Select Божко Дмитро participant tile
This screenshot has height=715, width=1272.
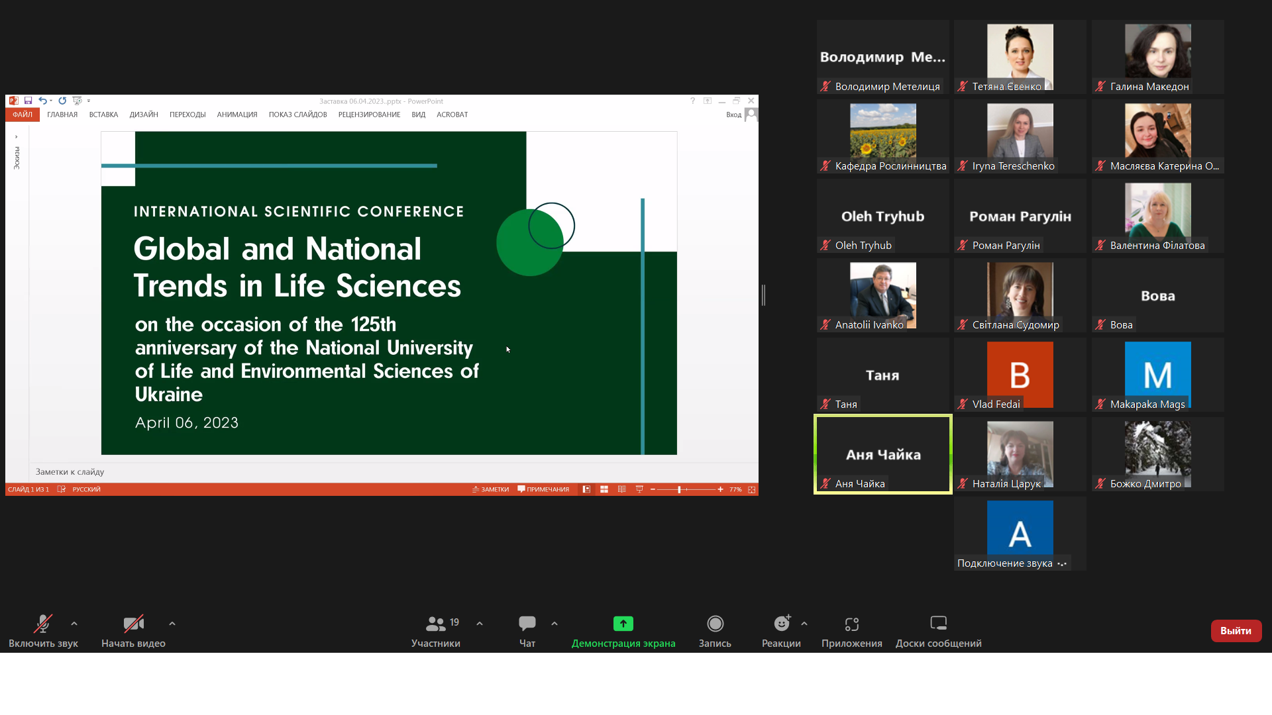coord(1158,454)
